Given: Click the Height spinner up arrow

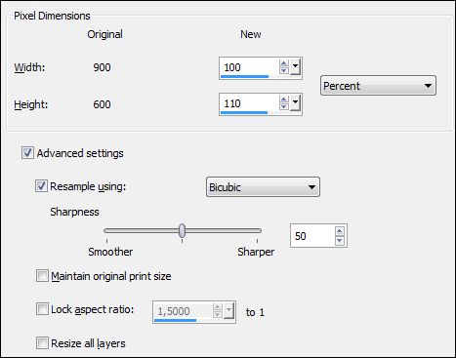Looking at the screenshot, I should pos(284,99).
